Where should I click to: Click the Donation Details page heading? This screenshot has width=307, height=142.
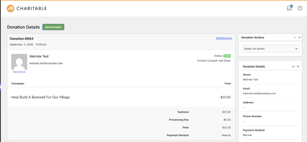[23, 27]
